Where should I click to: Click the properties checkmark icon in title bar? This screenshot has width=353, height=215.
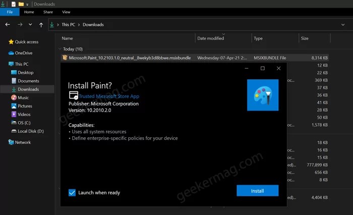pos(14,4)
